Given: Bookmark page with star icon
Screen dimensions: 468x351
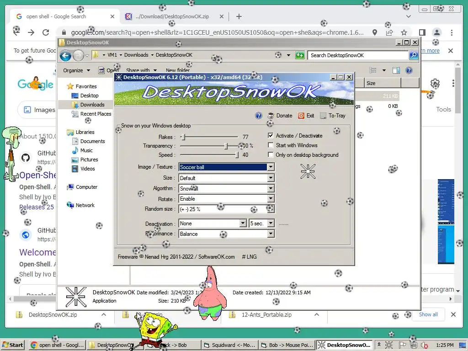Looking at the screenshot, I should click(x=404, y=32).
